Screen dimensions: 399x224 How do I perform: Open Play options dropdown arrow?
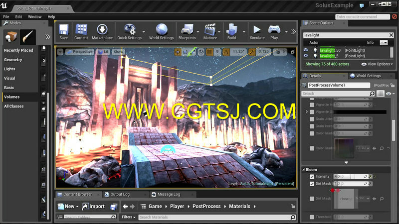pyautogui.click(x=286, y=32)
